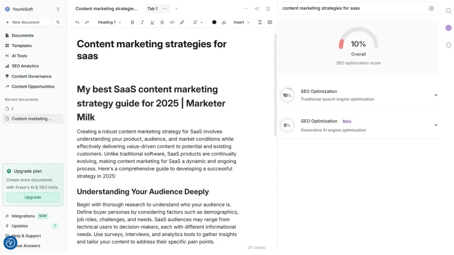Open the comments icon in the toolbar

270,22
